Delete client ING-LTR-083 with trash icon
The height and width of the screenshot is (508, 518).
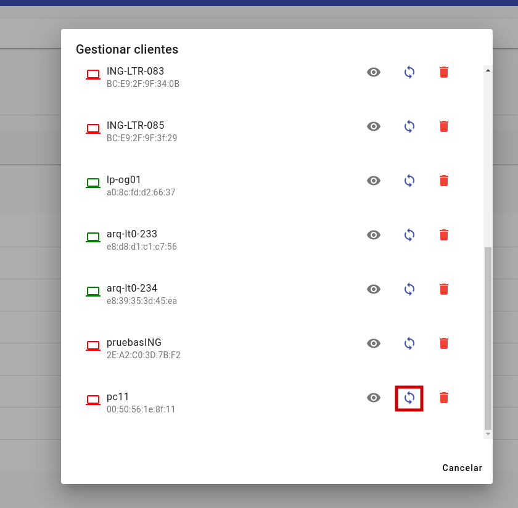point(443,72)
